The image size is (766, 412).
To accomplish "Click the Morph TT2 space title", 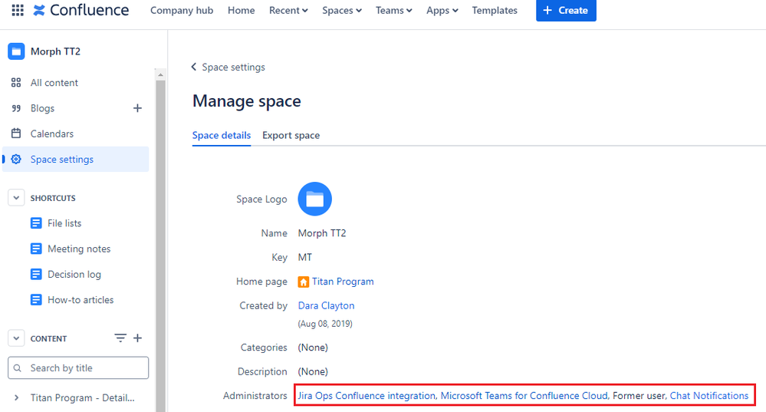I will [x=55, y=51].
